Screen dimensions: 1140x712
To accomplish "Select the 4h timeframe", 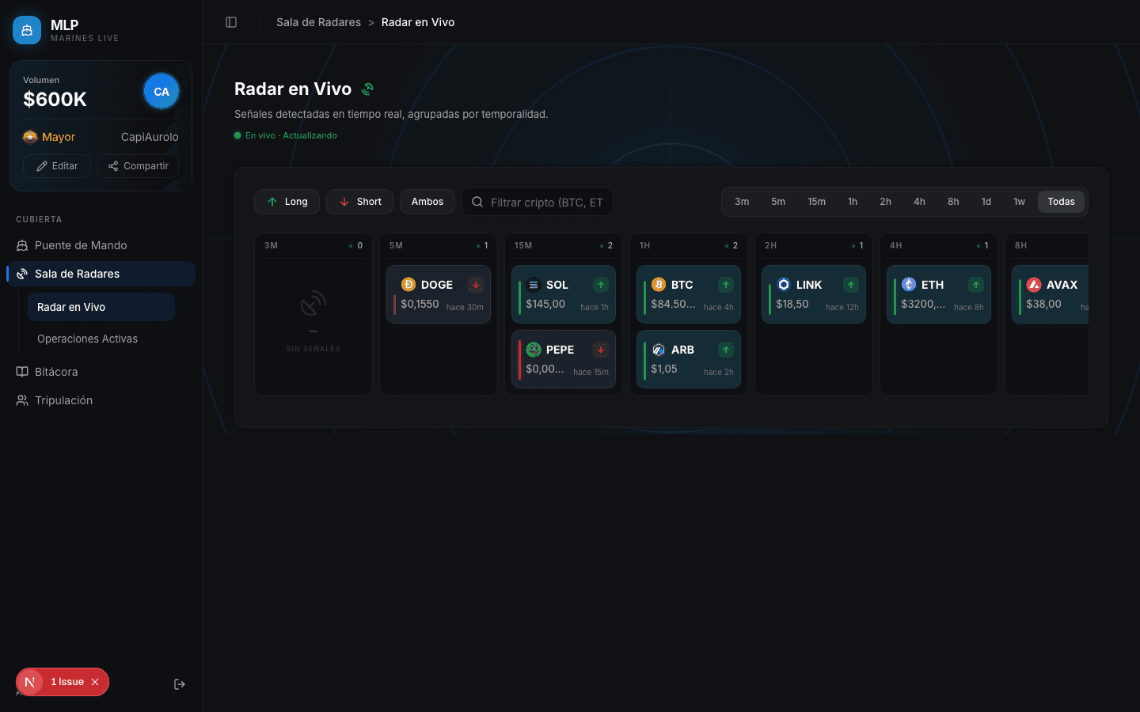I will click(x=919, y=202).
